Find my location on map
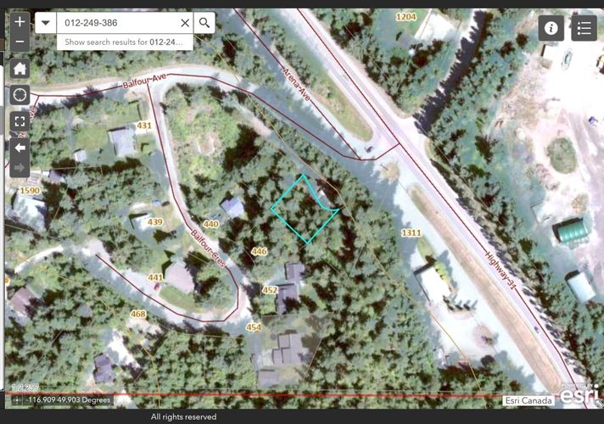This screenshot has height=424, width=604. tap(20, 95)
